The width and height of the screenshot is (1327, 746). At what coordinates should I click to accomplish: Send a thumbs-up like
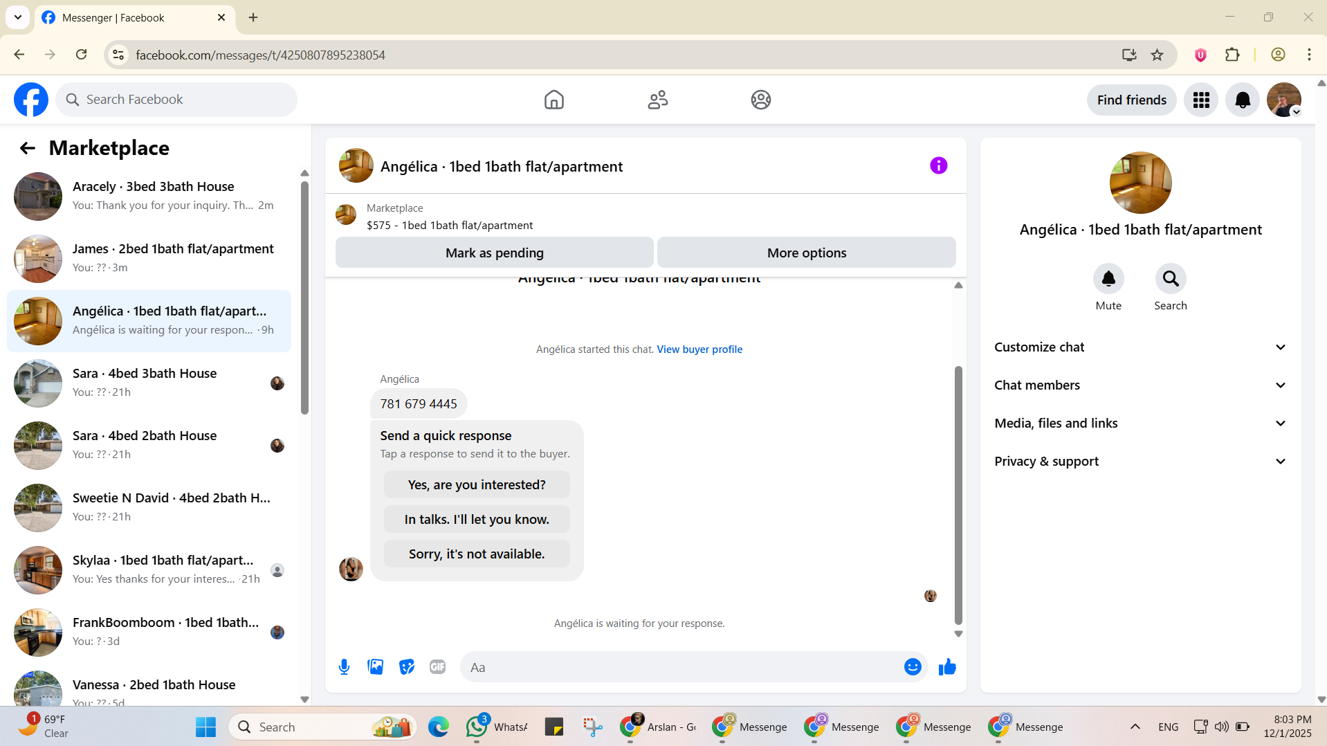[947, 667]
